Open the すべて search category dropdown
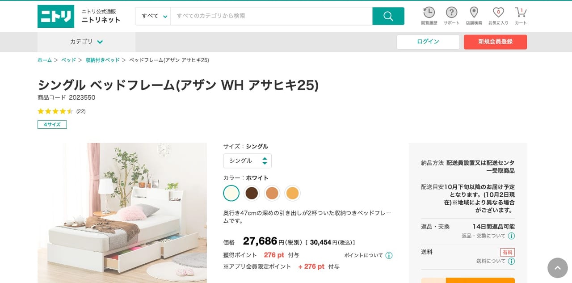Viewport: 572px width, 283px height. tap(153, 16)
